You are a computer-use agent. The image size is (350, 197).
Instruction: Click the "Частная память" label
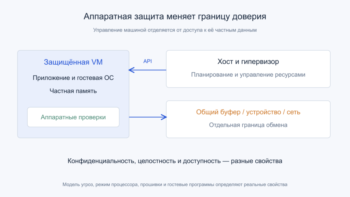coord(73,91)
